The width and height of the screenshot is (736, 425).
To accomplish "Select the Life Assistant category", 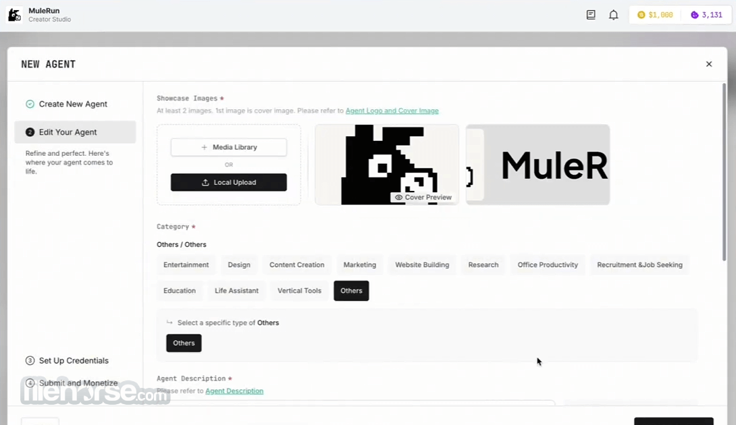I will [236, 291].
